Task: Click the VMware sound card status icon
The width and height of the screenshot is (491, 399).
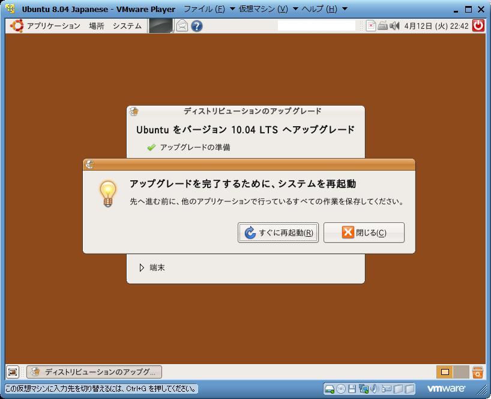Action: click(375, 389)
